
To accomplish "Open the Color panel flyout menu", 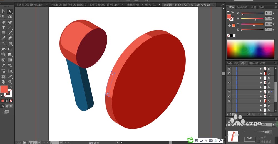I will [x=276, y=7].
